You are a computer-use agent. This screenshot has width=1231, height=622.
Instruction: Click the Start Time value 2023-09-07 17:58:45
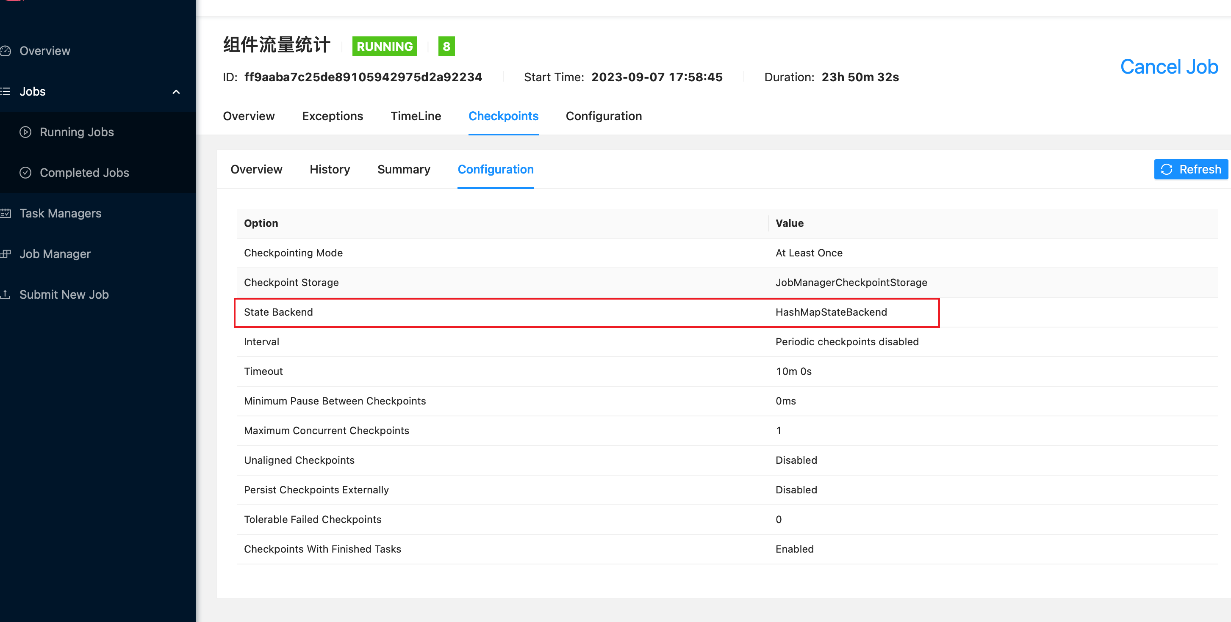657,77
